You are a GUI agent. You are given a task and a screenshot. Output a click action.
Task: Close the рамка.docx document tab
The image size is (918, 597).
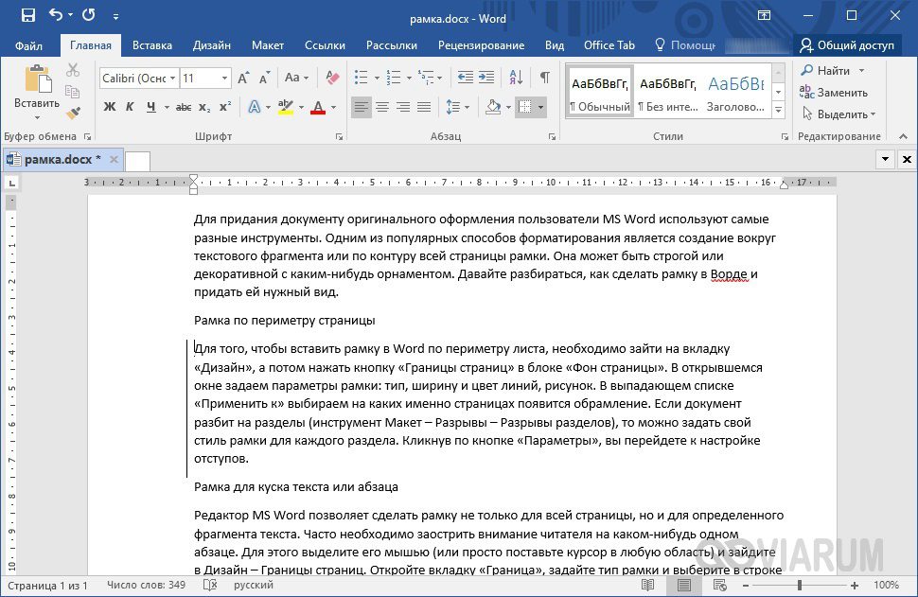(x=114, y=159)
